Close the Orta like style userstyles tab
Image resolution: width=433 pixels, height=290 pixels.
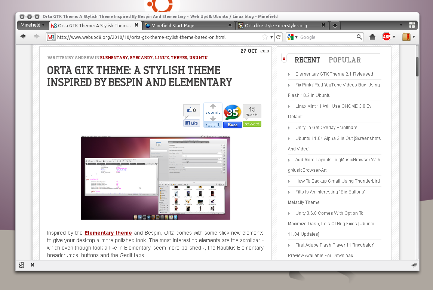323,25
